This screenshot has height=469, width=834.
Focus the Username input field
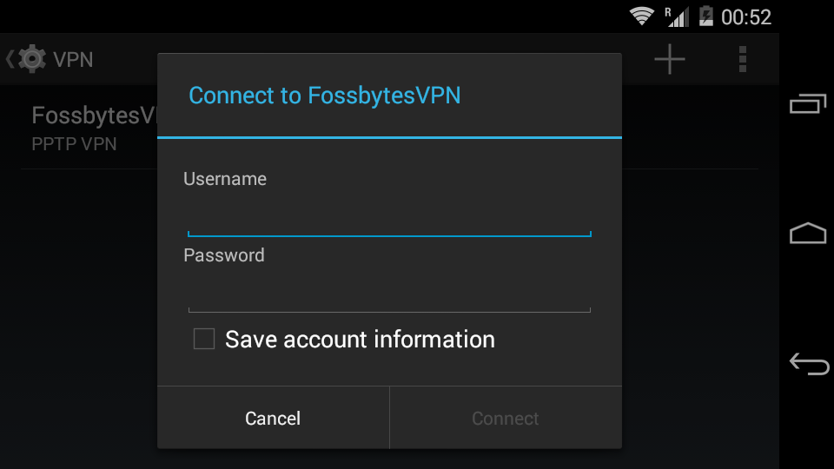[x=389, y=217]
